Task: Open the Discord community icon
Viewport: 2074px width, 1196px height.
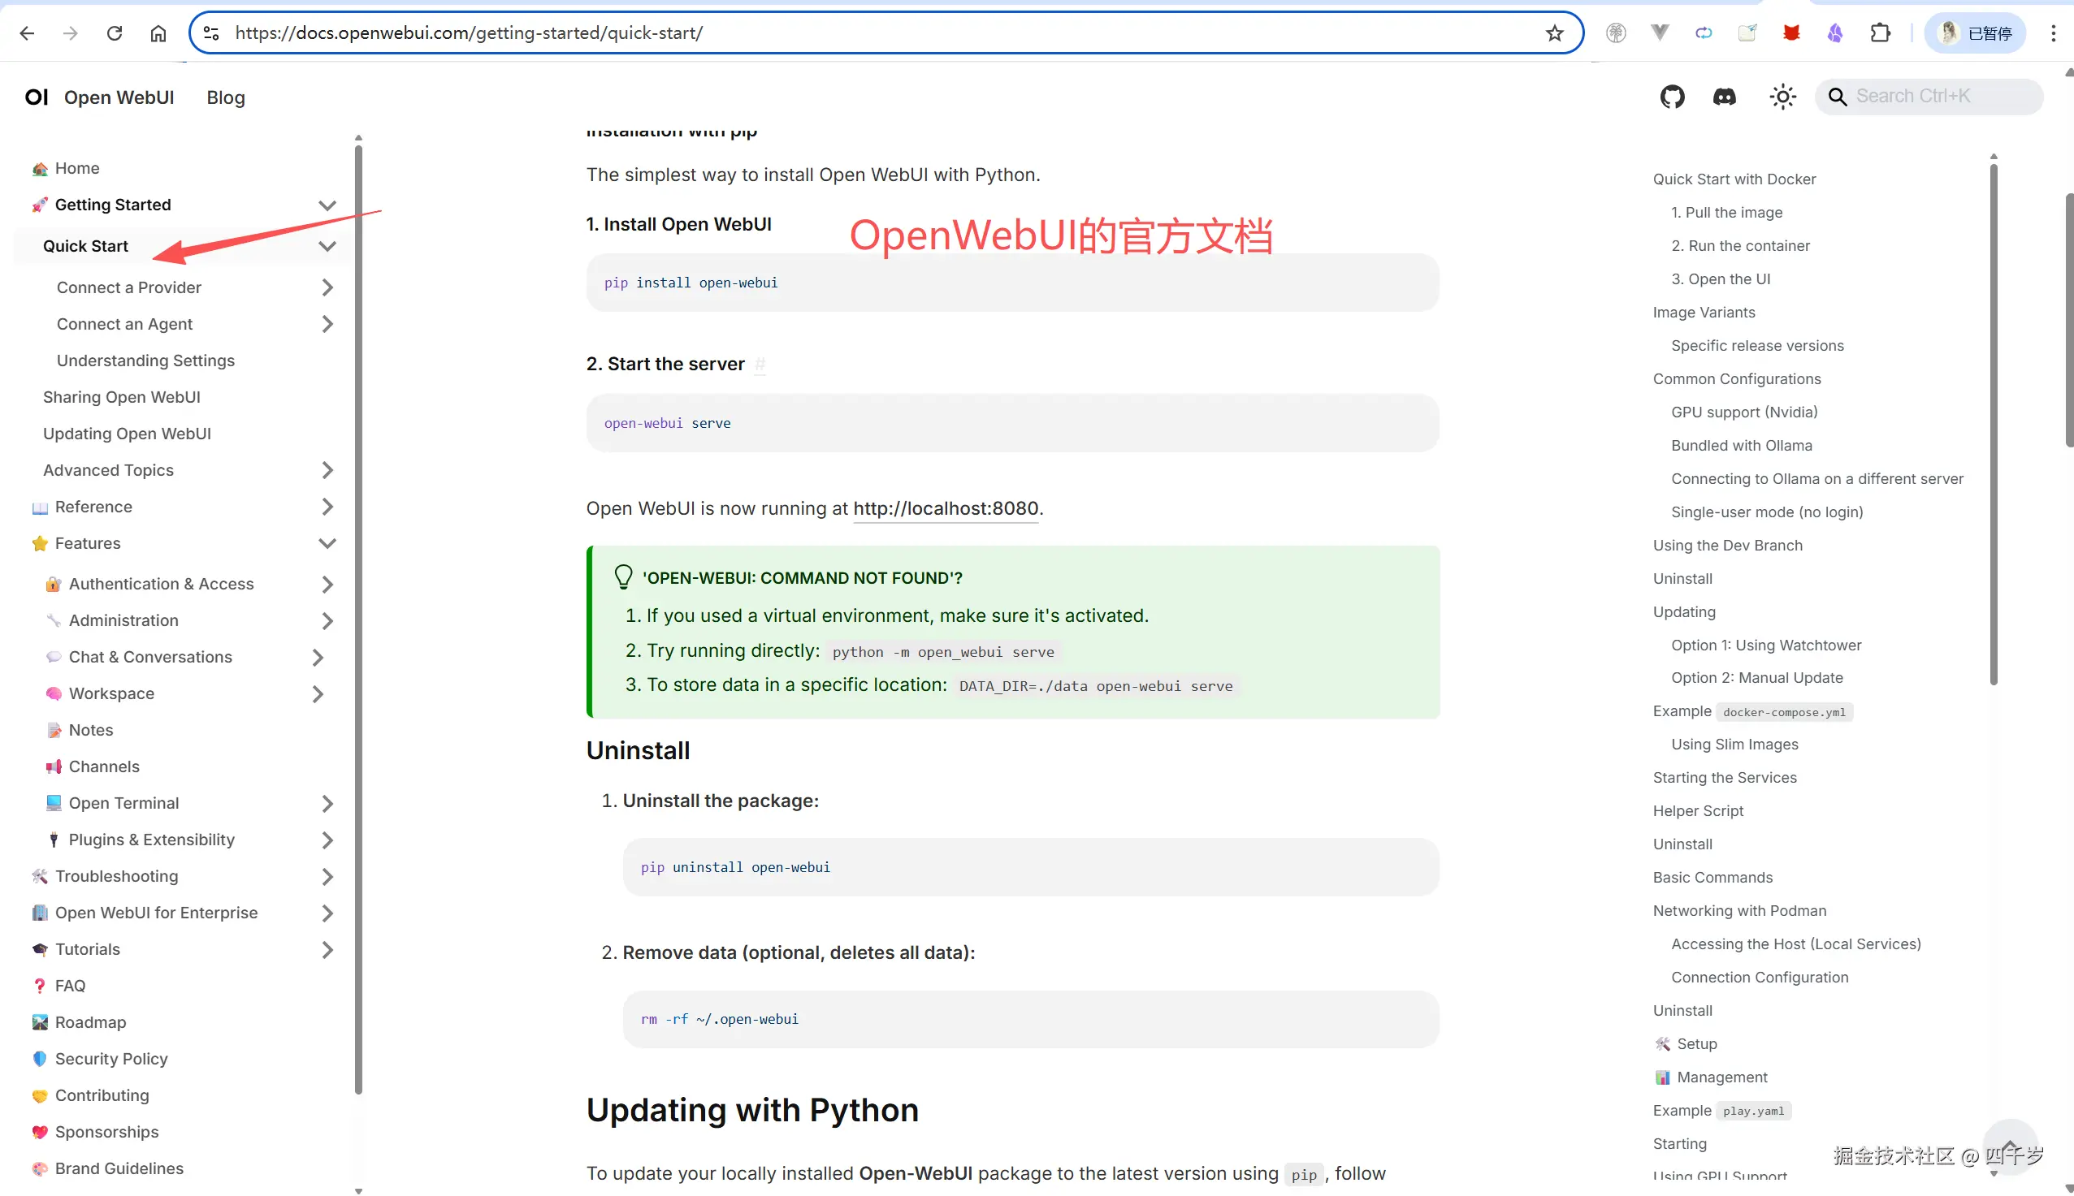Action: coord(1725,96)
